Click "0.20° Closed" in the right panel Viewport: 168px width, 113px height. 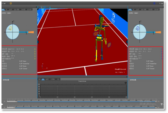coord(150,69)
